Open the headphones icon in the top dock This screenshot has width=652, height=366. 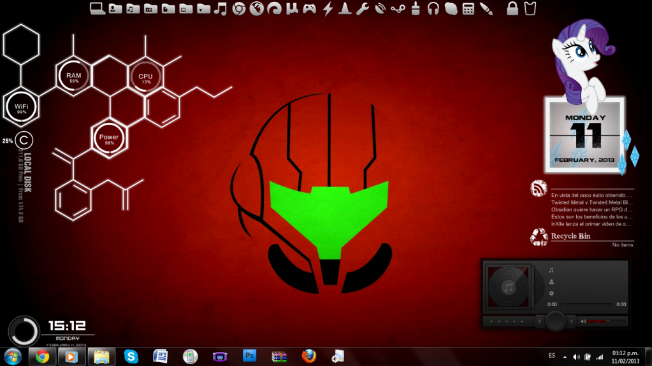click(433, 9)
